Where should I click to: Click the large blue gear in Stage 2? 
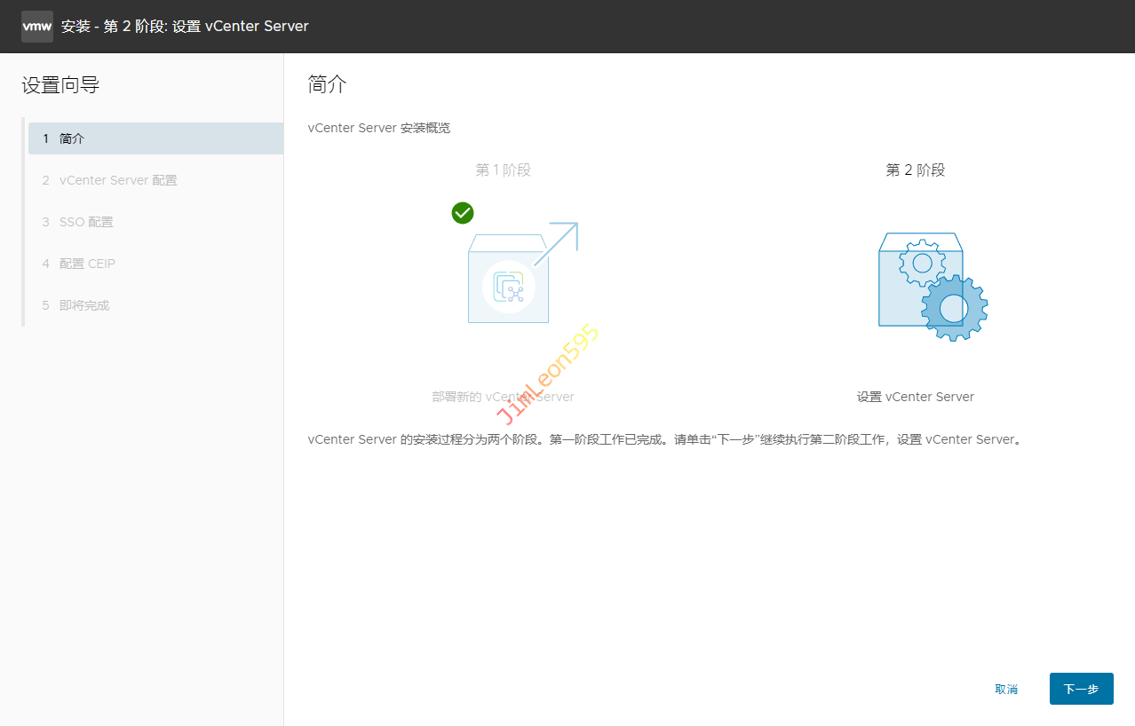(954, 308)
